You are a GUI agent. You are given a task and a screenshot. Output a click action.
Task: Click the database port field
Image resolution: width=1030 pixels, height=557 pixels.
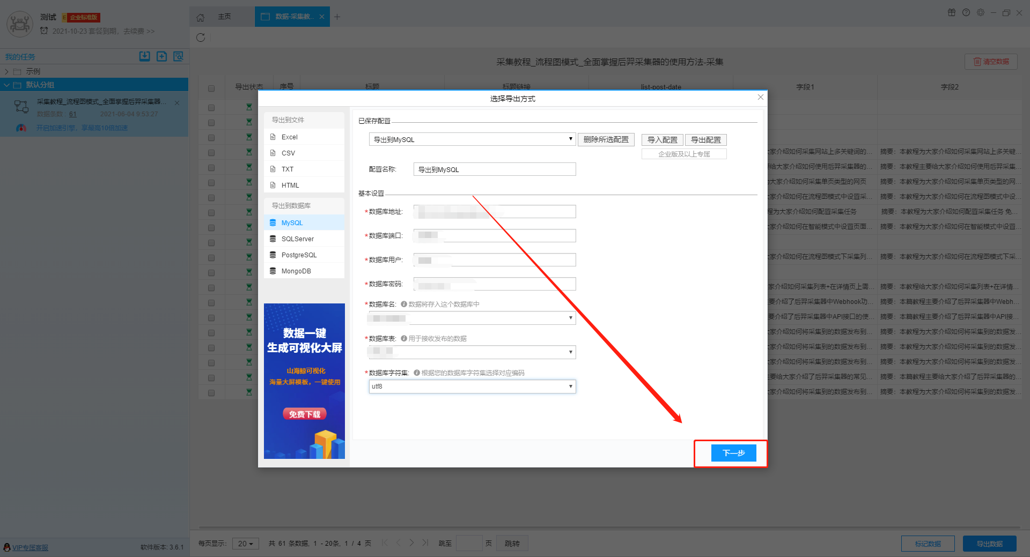[495, 236]
